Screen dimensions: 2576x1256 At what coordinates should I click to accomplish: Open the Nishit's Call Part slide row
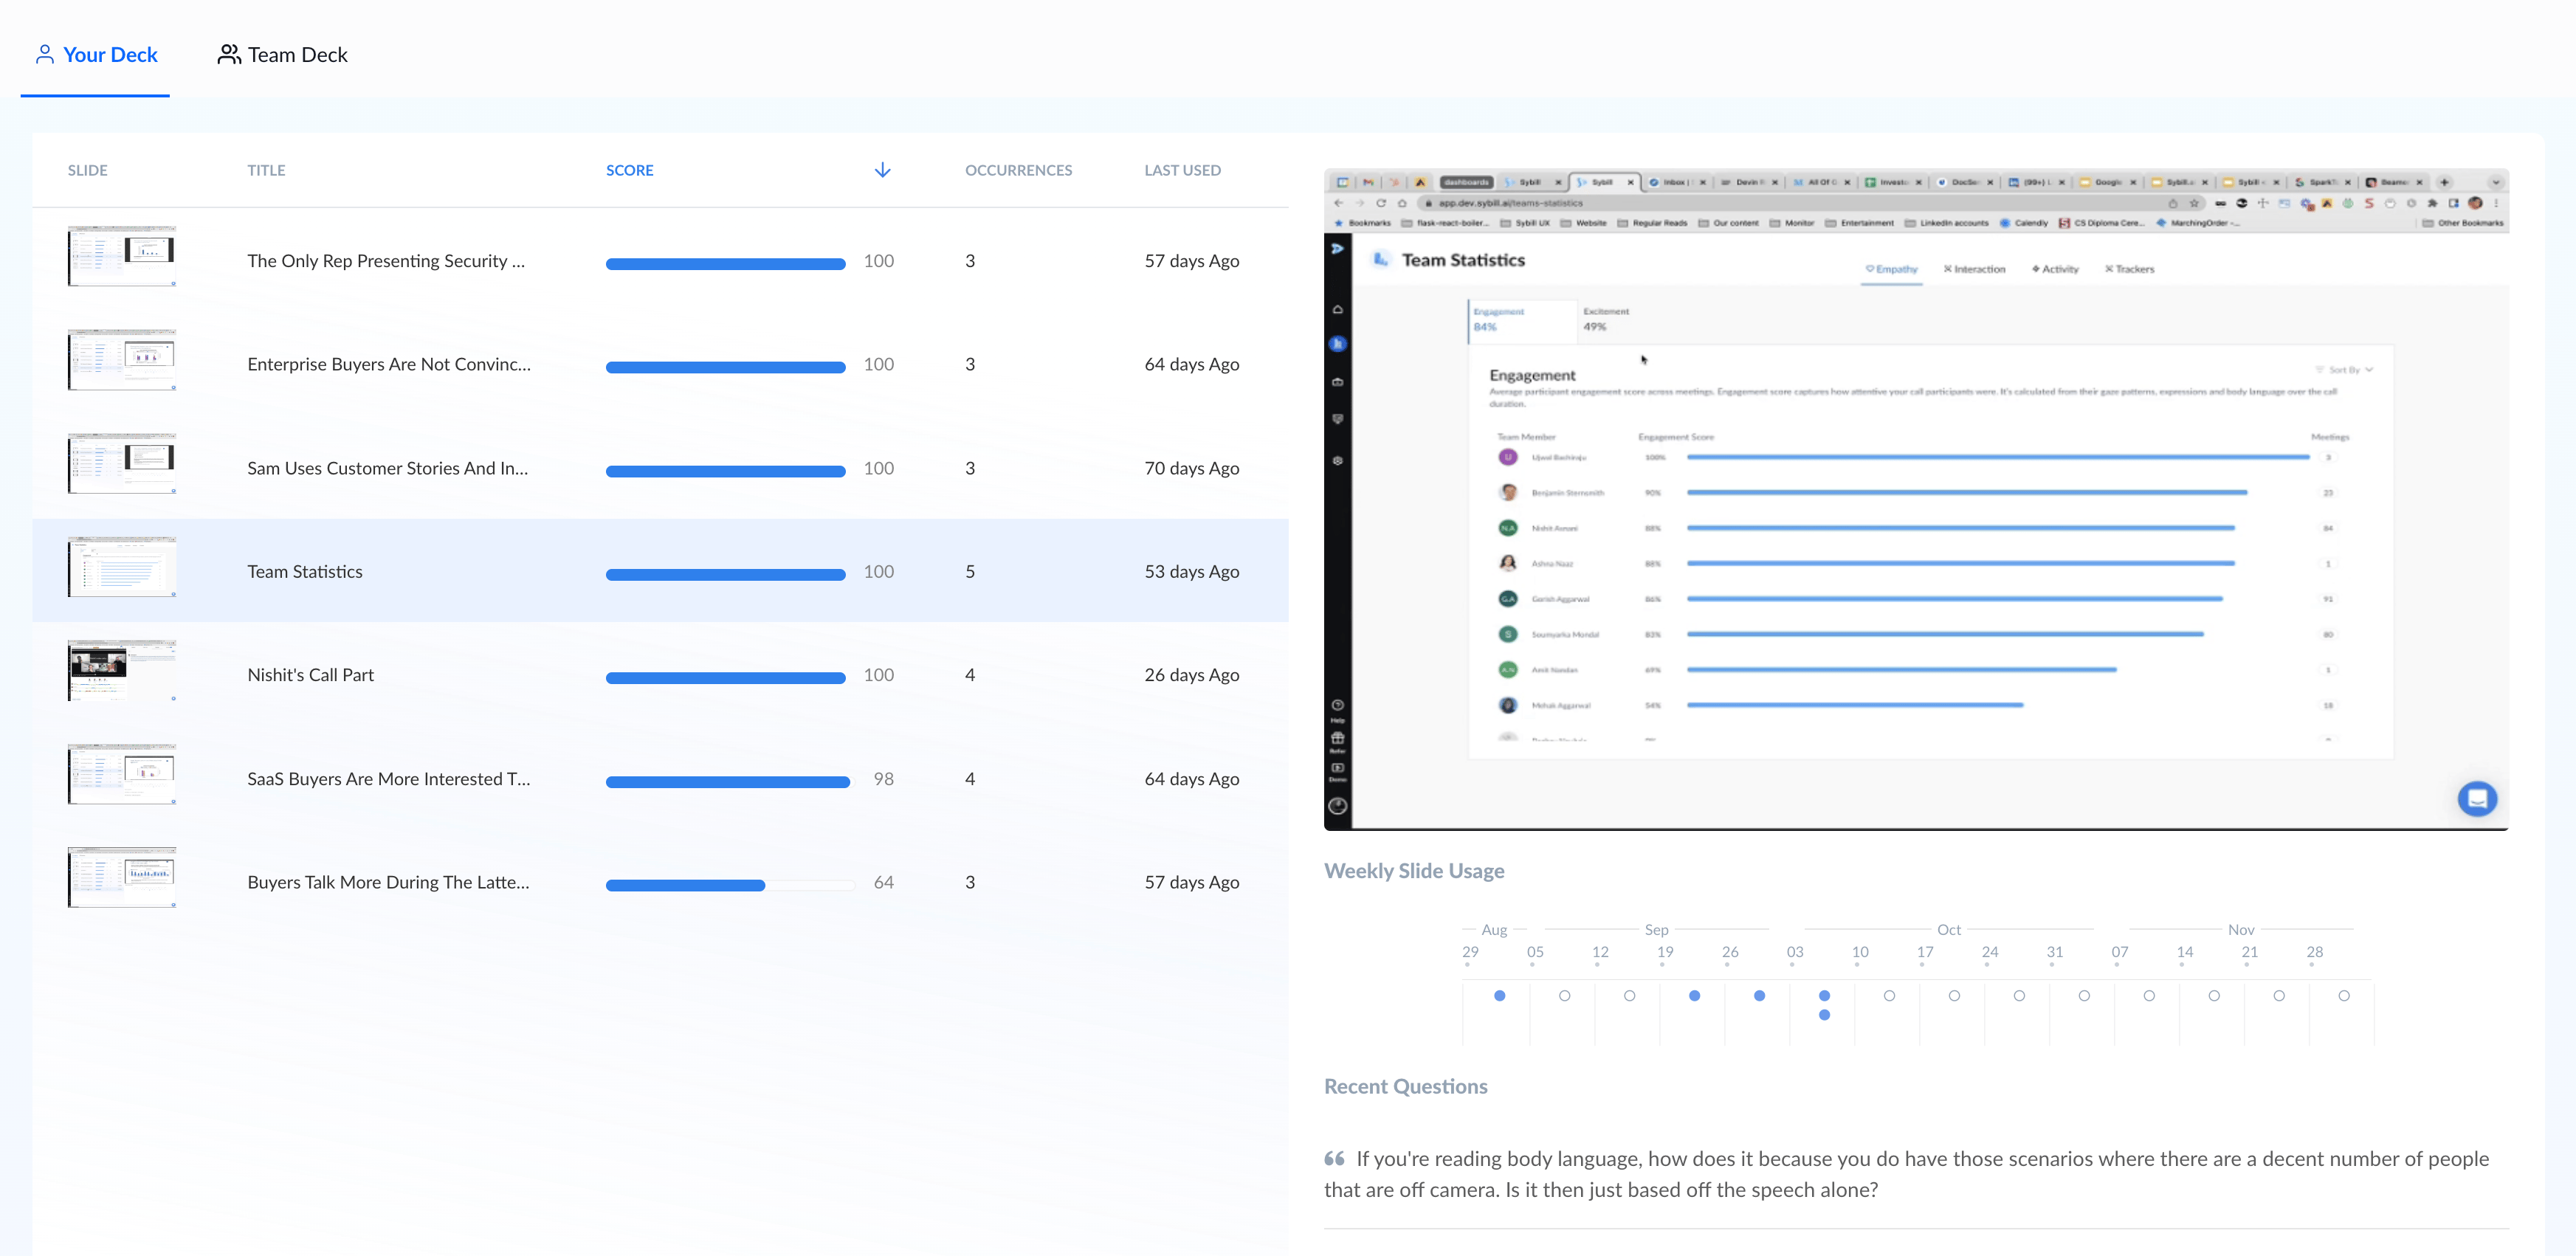tap(310, 675)
